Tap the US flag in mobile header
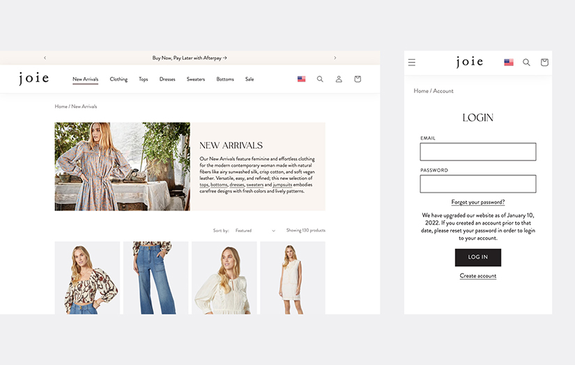The height and width of the screenshot is (365, 575). coord(509,63)
